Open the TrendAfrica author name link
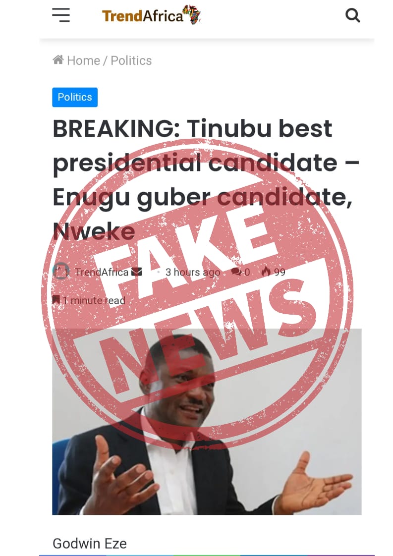The width and height of the screenshot is (393, 556). tap(102, 272)
